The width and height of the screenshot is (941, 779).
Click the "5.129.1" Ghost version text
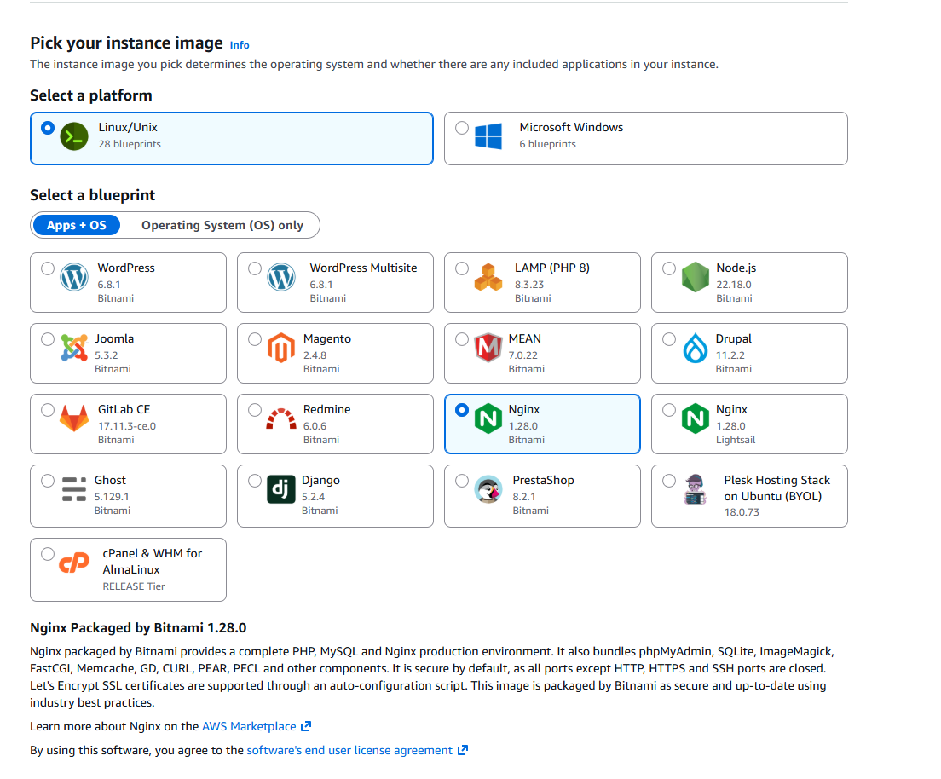[x=112, y=497]
